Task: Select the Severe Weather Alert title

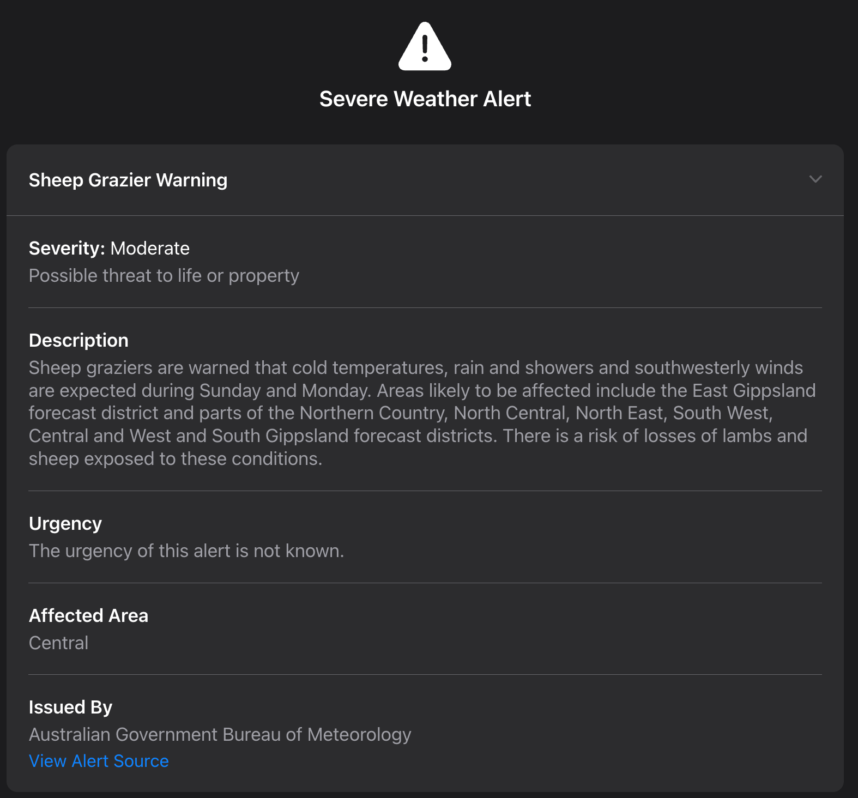Action: tap(425, 99)
